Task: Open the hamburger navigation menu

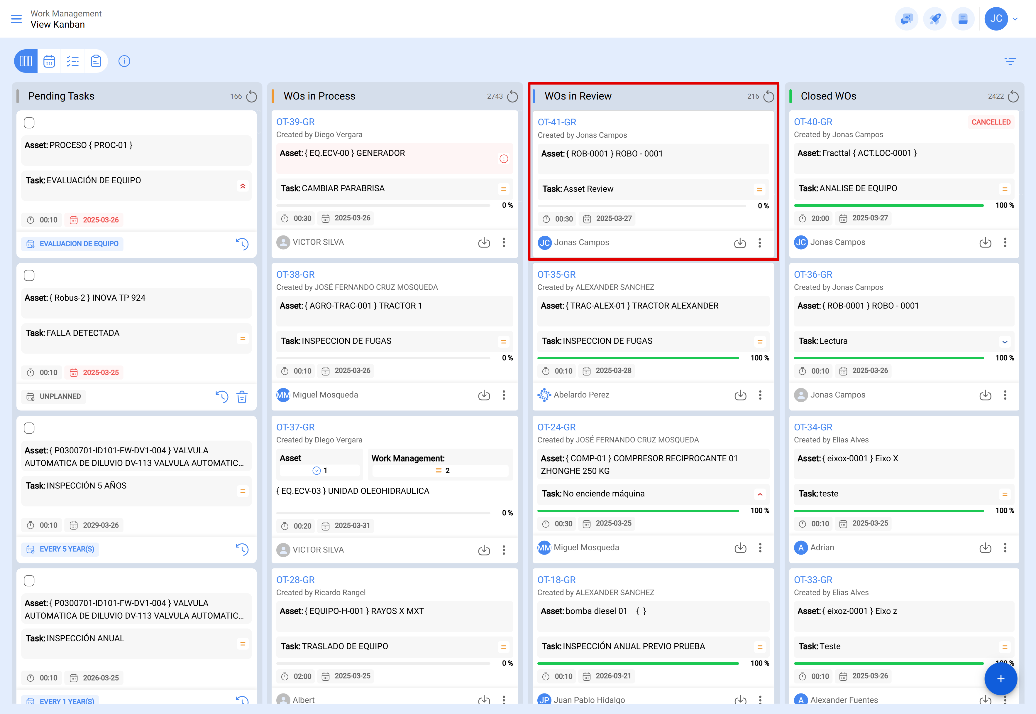Action: click(16, 19)
